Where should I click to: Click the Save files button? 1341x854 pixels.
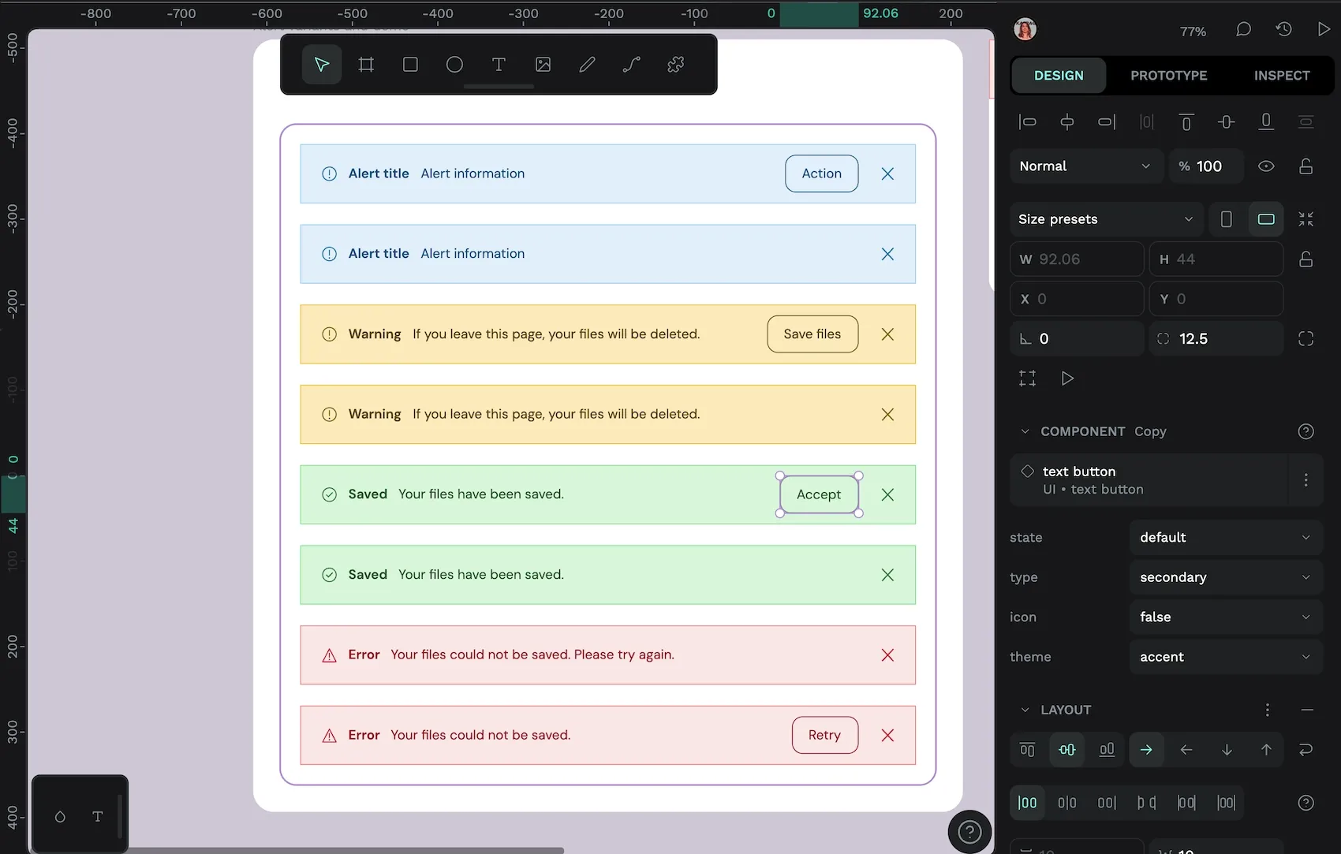812,334
